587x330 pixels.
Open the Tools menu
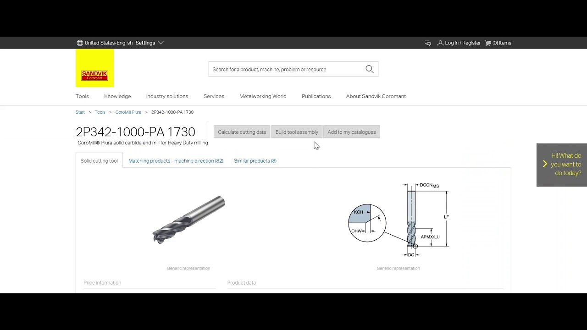pos(82,96)
